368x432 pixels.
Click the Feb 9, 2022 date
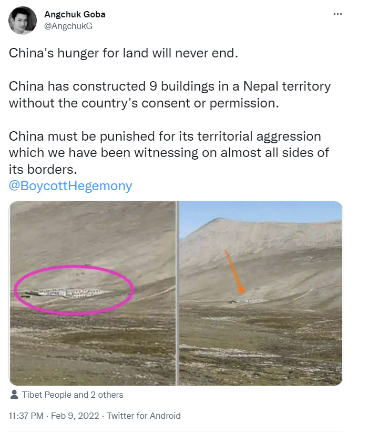pyautogui.click(x=75, y=416)
